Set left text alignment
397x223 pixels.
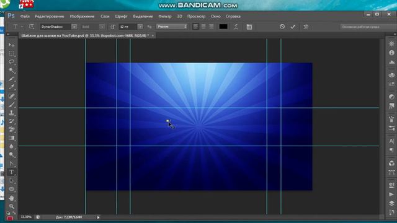pos(195,27)
